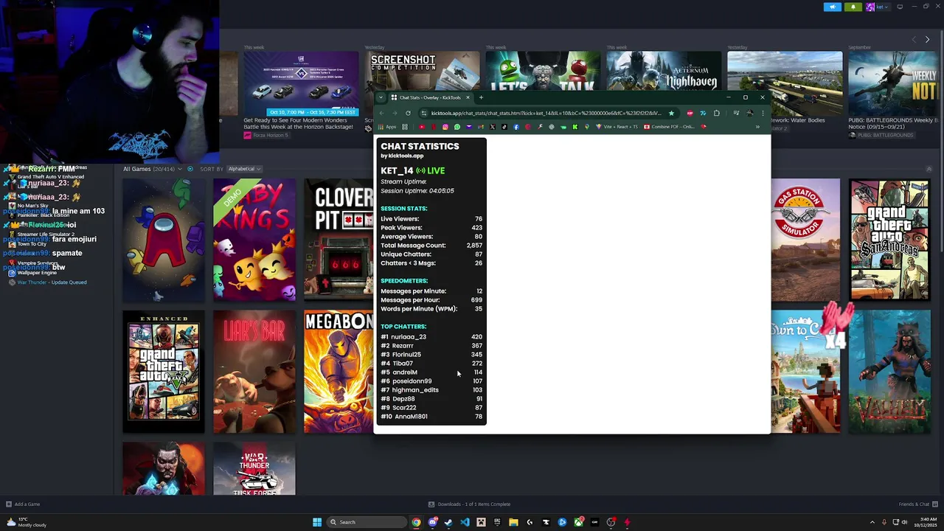This screenshot has height=531, width=944.
Task: Open Google Chrome from the taskbar
Action: click(416, 522)
